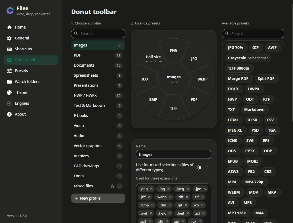Click the PNG donut segment
The image size is (293, 223).
174,50
